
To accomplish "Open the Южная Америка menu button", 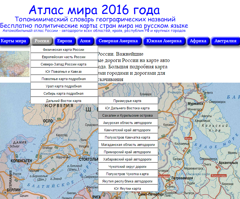I will click(164, 41).
